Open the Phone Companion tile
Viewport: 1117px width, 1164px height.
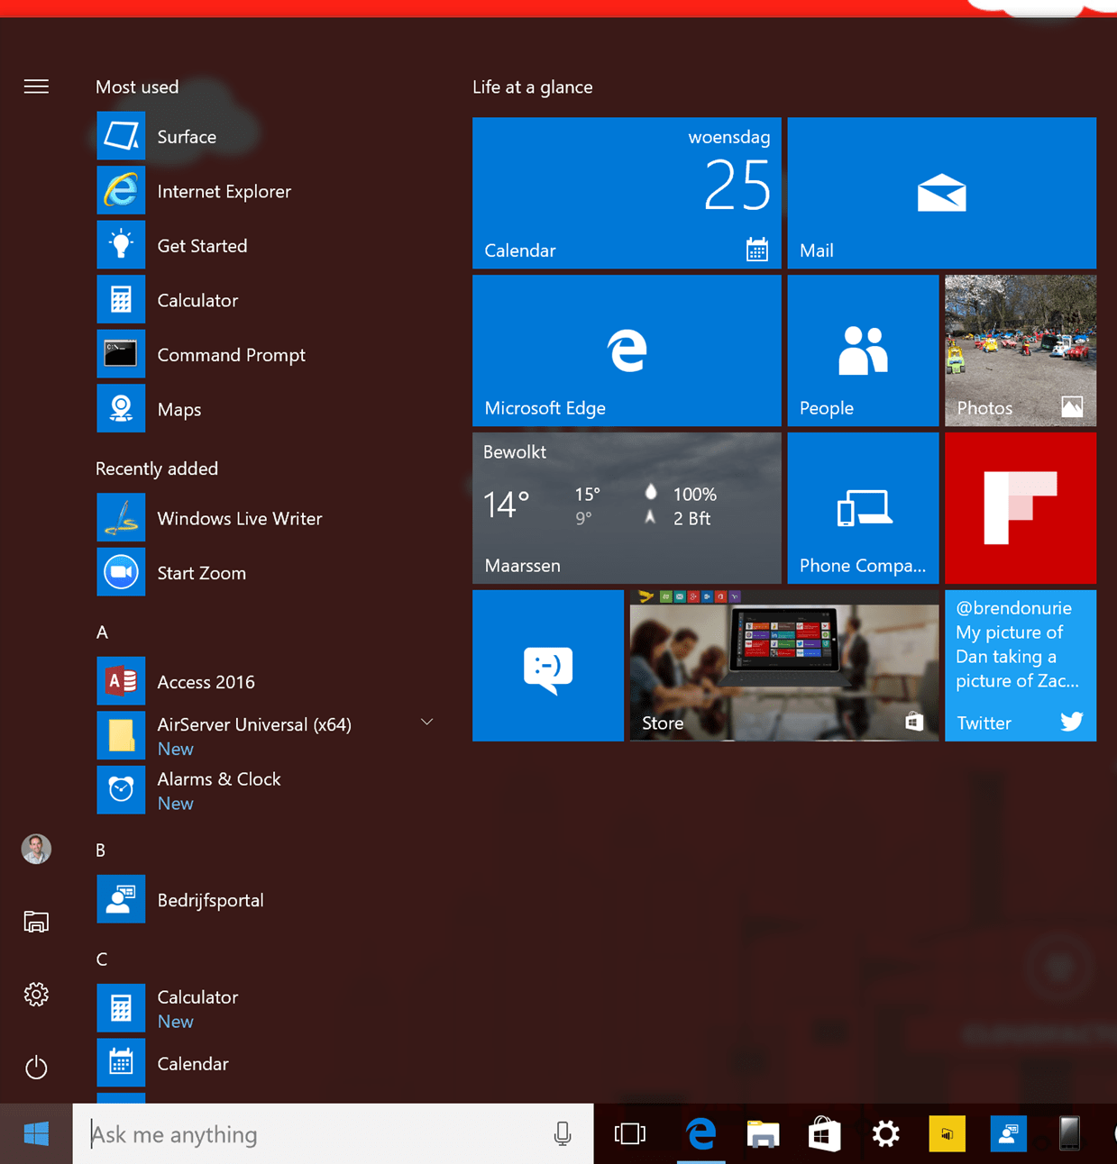coord(862,508)
